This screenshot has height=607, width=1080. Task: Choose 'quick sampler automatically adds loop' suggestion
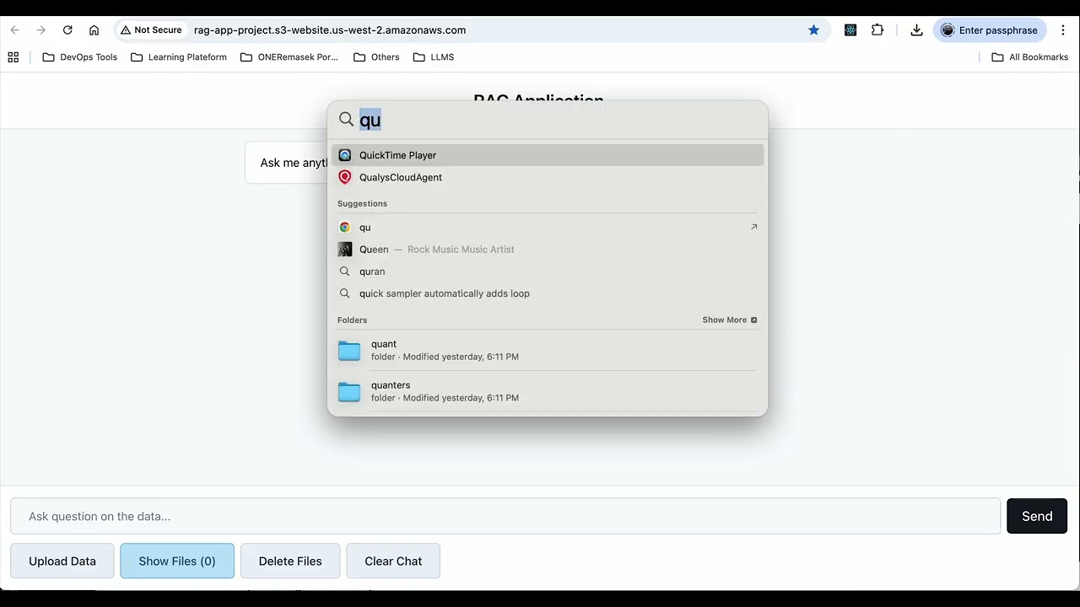[x=548, y=293]
